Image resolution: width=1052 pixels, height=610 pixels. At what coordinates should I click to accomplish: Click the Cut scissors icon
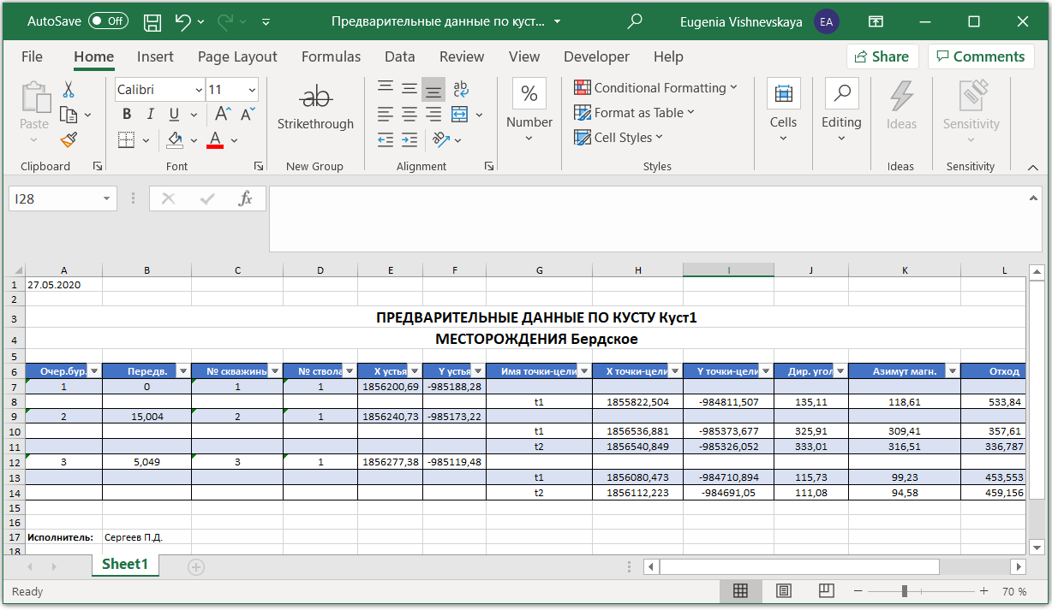point(69,89)
